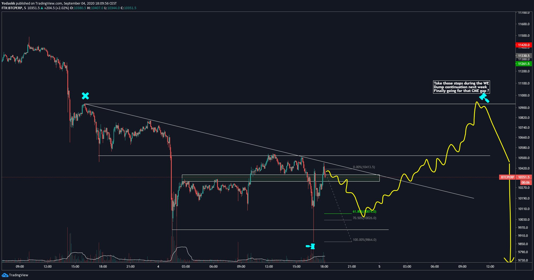Click the 11100.0 price axis tick
Viewport: 534px width, 280px height.
[x=524, y=83]
